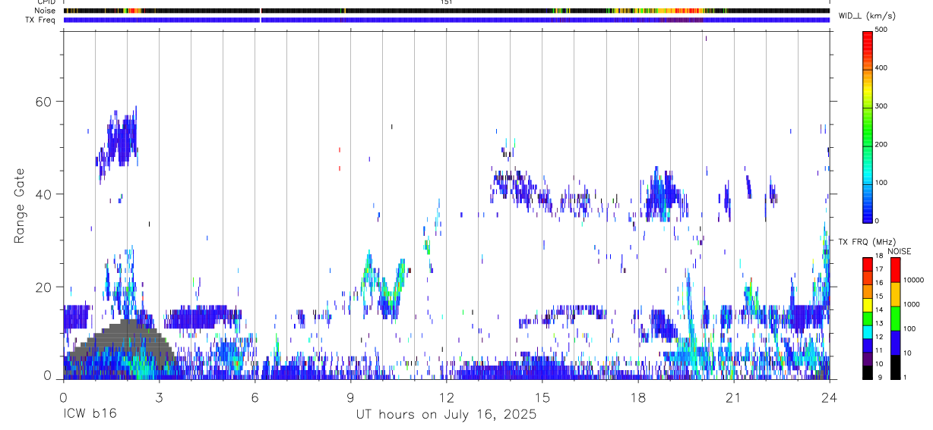This screenshot has width=933, height=430.
Task: Click the "UT hours on July 16, 2025" axis title
Action: [x=447, y=415]
